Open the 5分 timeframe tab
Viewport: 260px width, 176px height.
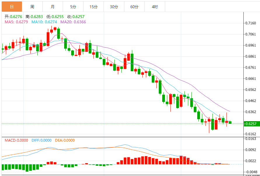click(x=73, y=7)
